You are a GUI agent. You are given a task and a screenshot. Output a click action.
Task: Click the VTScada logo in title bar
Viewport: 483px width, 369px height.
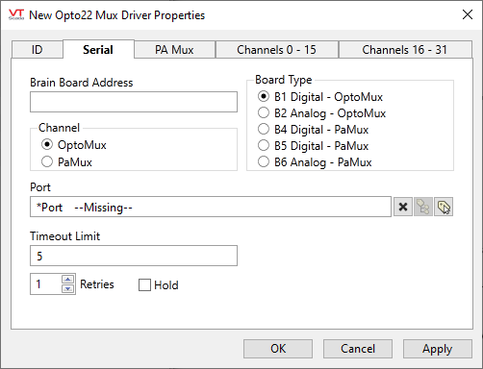click(x=16, y=14)
